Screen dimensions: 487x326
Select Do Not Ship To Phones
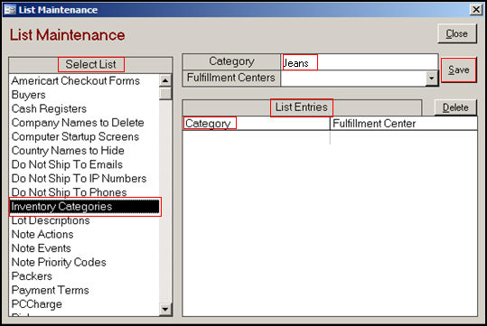[x=85, y=192]
